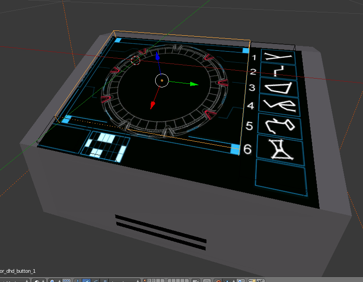Select the rotate manipulator arc icon

95,281
